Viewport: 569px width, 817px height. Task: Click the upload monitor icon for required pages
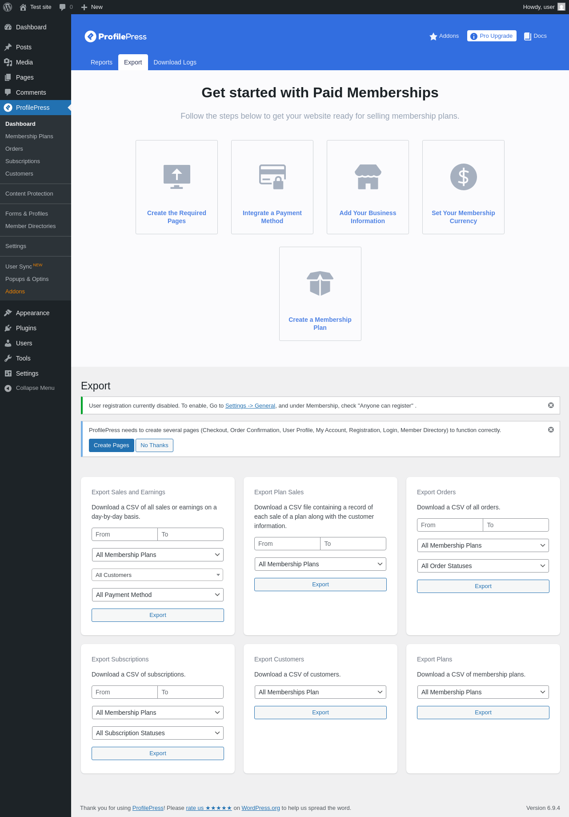[176, 177]
